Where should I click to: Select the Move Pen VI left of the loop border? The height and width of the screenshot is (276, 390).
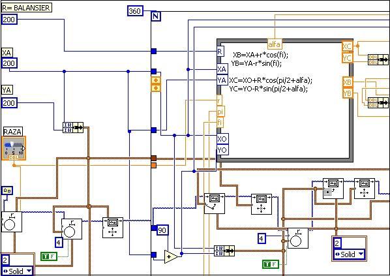pyautogui.click(x=113, y=228)
